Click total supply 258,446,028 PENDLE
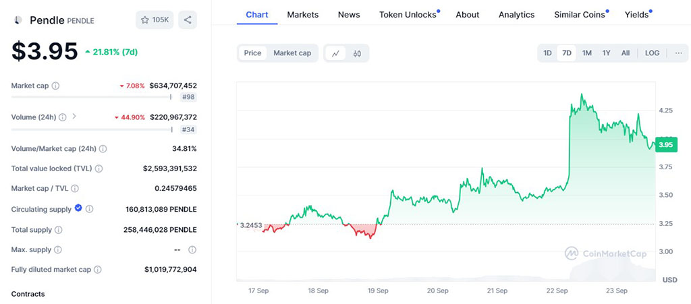The height and width of the screenshot is (304, 691). point(160,230)
